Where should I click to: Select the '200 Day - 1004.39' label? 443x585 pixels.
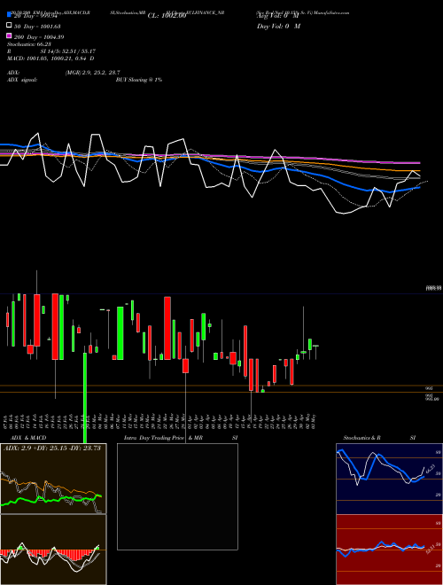coord(39,36)
